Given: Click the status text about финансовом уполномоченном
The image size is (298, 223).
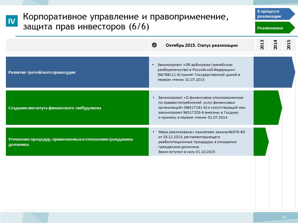Looking at the screenshot, I should (202, 107).
